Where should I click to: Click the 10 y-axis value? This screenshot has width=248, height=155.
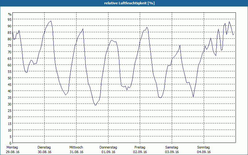10,130
